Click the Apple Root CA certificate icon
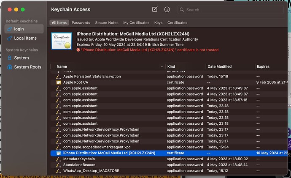Viewport: 291px width, 178px height. (59, 82)
